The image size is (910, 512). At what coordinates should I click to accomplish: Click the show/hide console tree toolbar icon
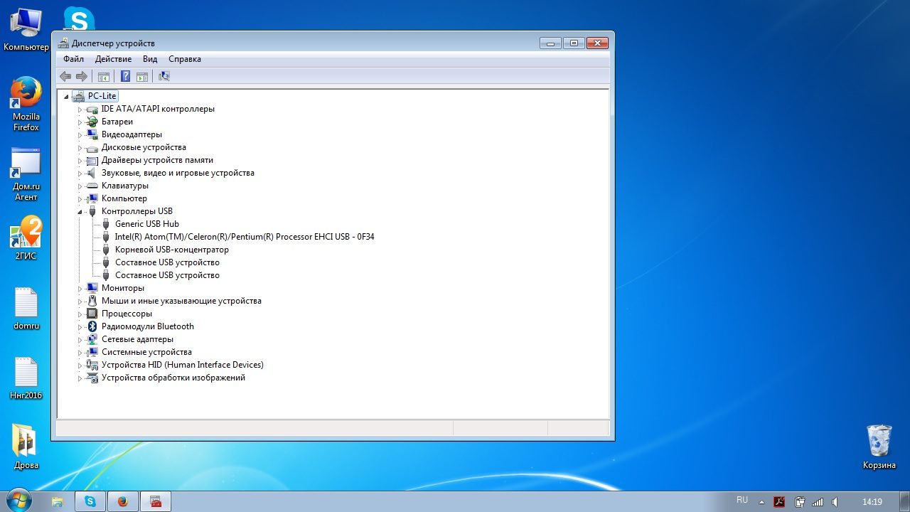pos(104,77)
